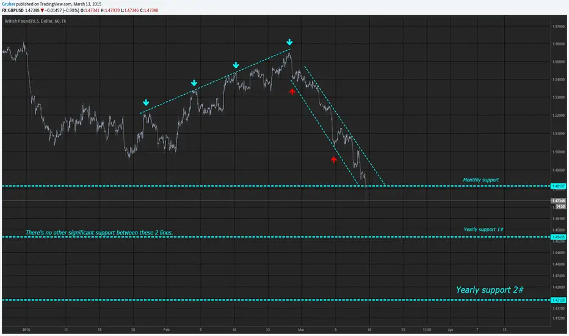Click the 13 date label on the time axis
This screenshot has width=569, height=336.
[x=504, y=330]
